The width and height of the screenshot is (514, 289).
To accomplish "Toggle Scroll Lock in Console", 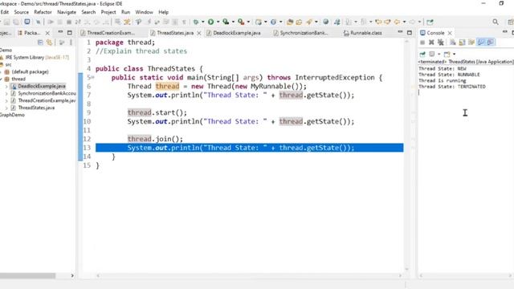I will tap(462, 43).
